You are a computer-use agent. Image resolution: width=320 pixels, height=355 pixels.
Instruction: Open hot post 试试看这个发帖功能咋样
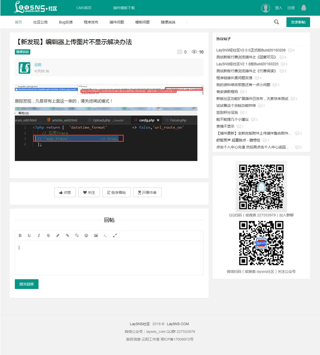click(x=236, y=106)
